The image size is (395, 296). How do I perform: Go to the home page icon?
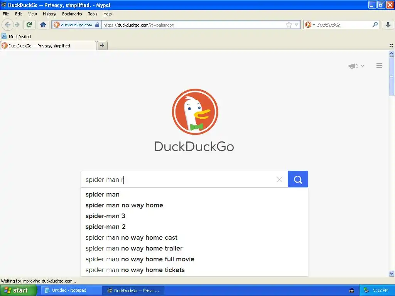tap(43, 25)
